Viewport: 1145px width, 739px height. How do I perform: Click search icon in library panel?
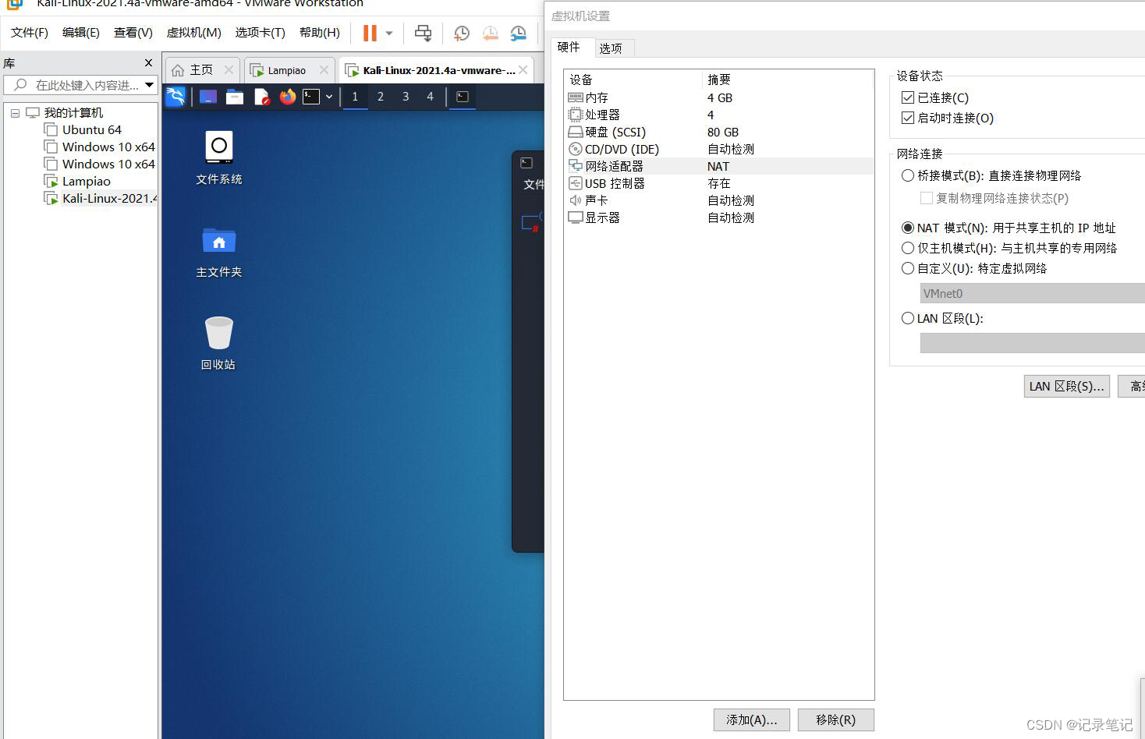(20, 85)
